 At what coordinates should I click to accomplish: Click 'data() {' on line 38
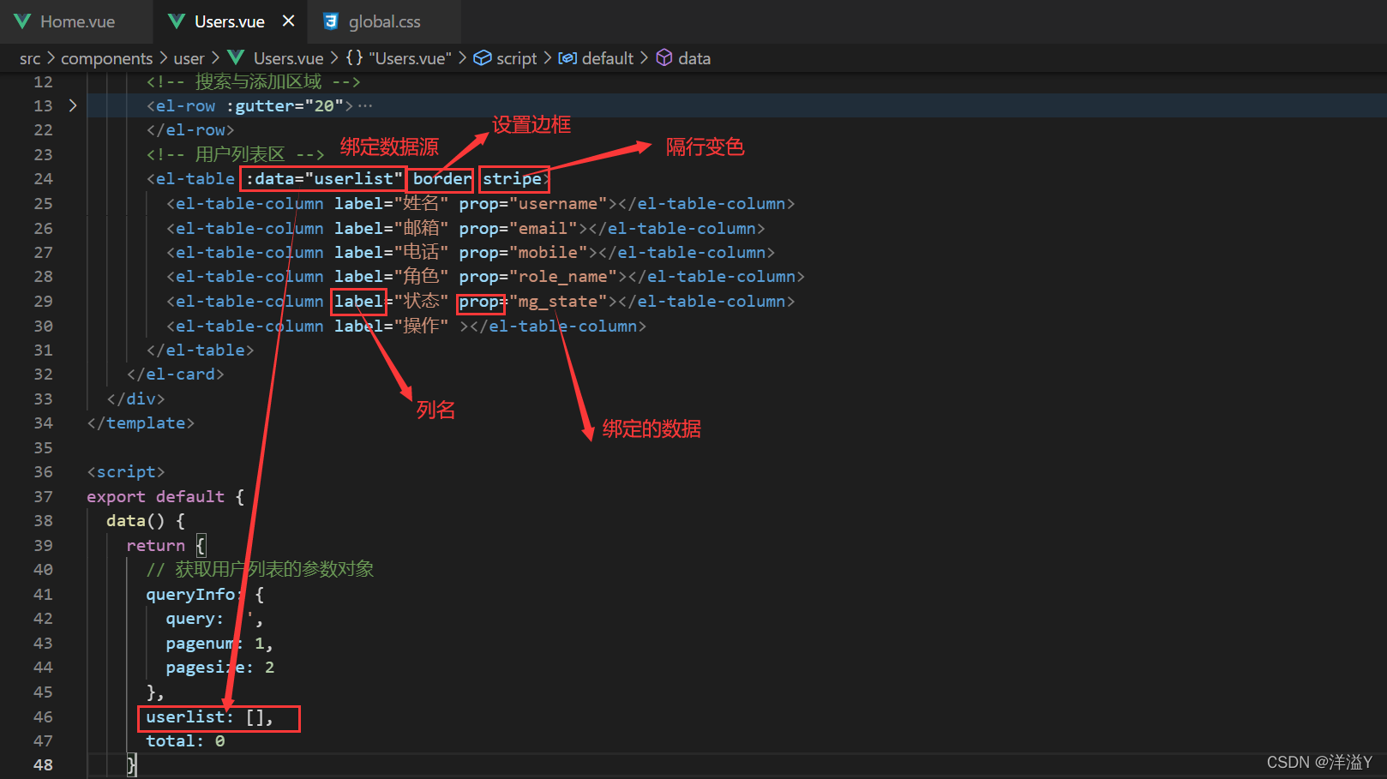click(x=146, y=520)
